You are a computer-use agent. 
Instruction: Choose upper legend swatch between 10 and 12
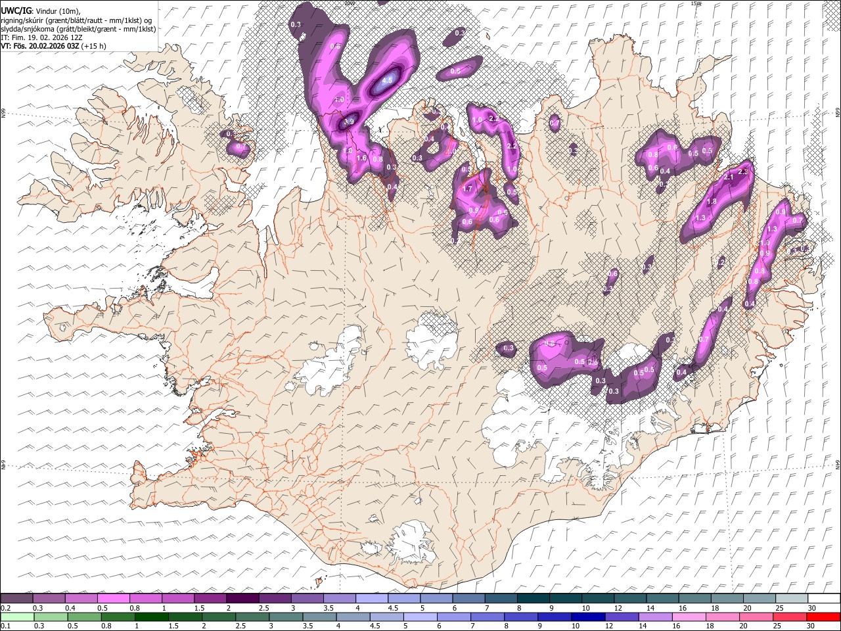(597, 598)
